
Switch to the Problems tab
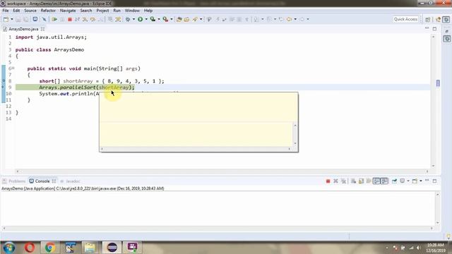[14, 181]
